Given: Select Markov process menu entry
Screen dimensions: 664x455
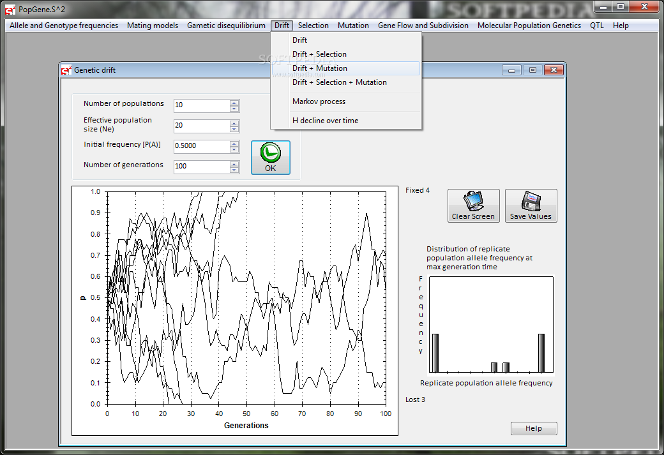Looking at the screenshot, I should [x=346, y=101].
